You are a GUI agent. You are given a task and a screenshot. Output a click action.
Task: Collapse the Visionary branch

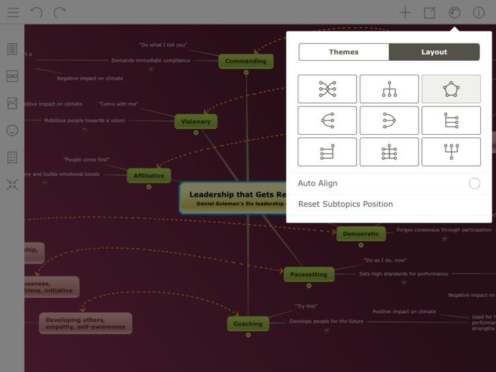click(196, 133)
